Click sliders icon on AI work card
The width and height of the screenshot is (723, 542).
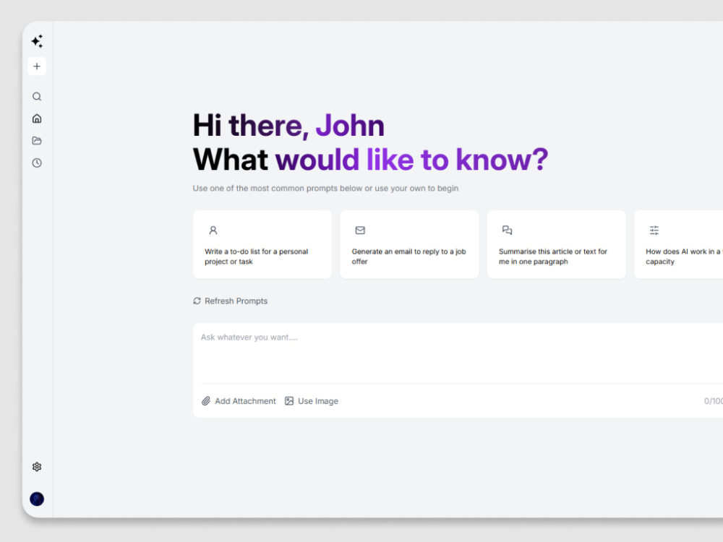(x=654, y=230)
